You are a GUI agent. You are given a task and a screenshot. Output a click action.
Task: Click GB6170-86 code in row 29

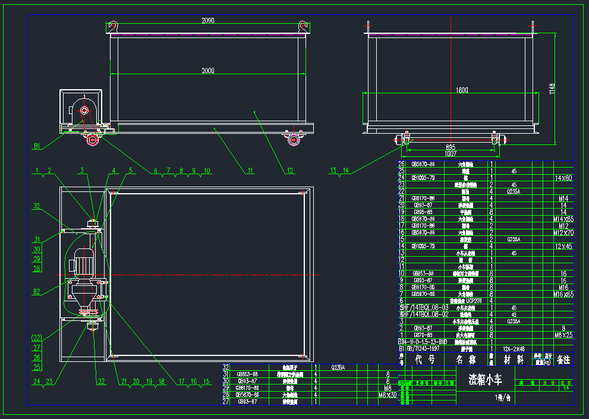(247, 388)
